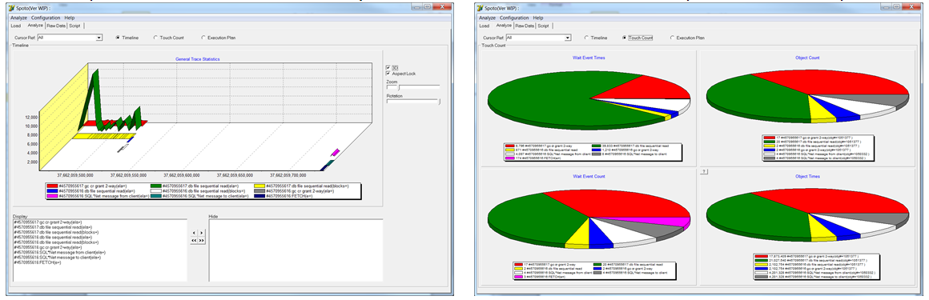Image resolution: width=929 pixels, height=300 pixels.
Task: Switch to the Script tab in the right window
Action: pyautogui.click(x=544, y=26)
